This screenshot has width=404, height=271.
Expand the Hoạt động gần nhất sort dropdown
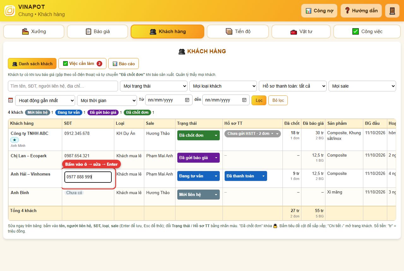(45, 101)
